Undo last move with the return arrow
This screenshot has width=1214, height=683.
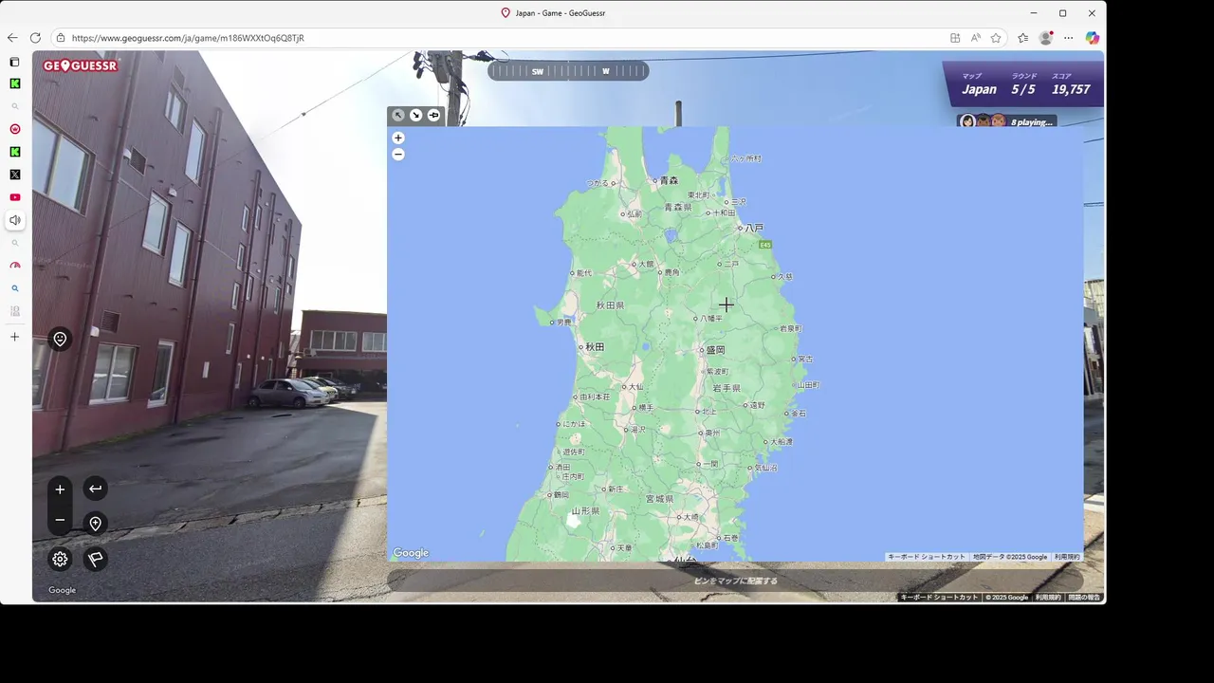click(x=95, y=489)
